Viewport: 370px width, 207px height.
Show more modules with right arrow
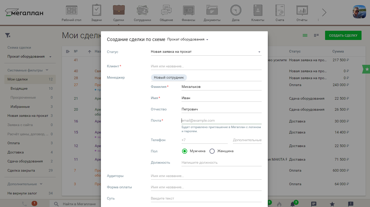(324, 13)
